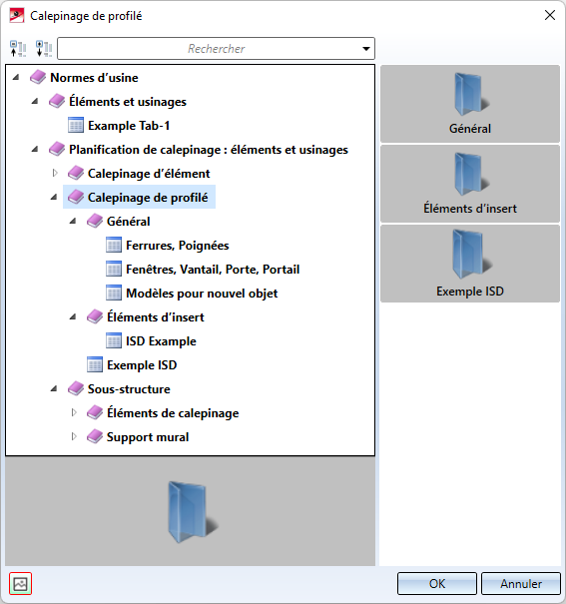Click the expand-all tree icon in the toolbar

(44, 49)
